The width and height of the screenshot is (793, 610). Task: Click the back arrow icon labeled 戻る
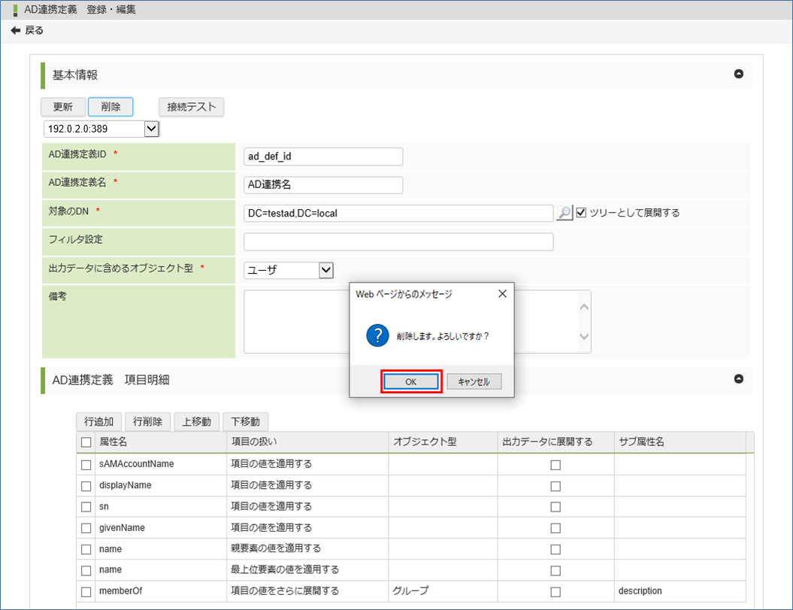point(16,31)
